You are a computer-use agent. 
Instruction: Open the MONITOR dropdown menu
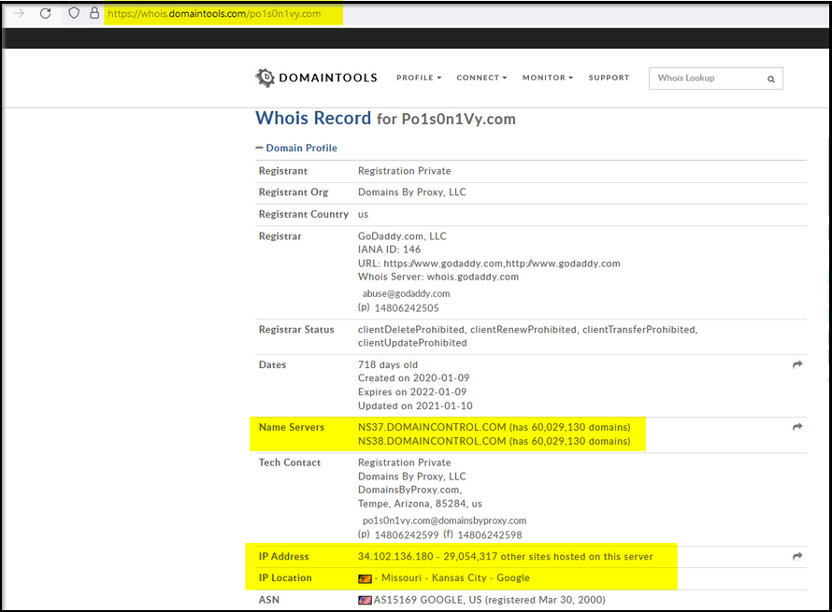[x=548, y=78]
